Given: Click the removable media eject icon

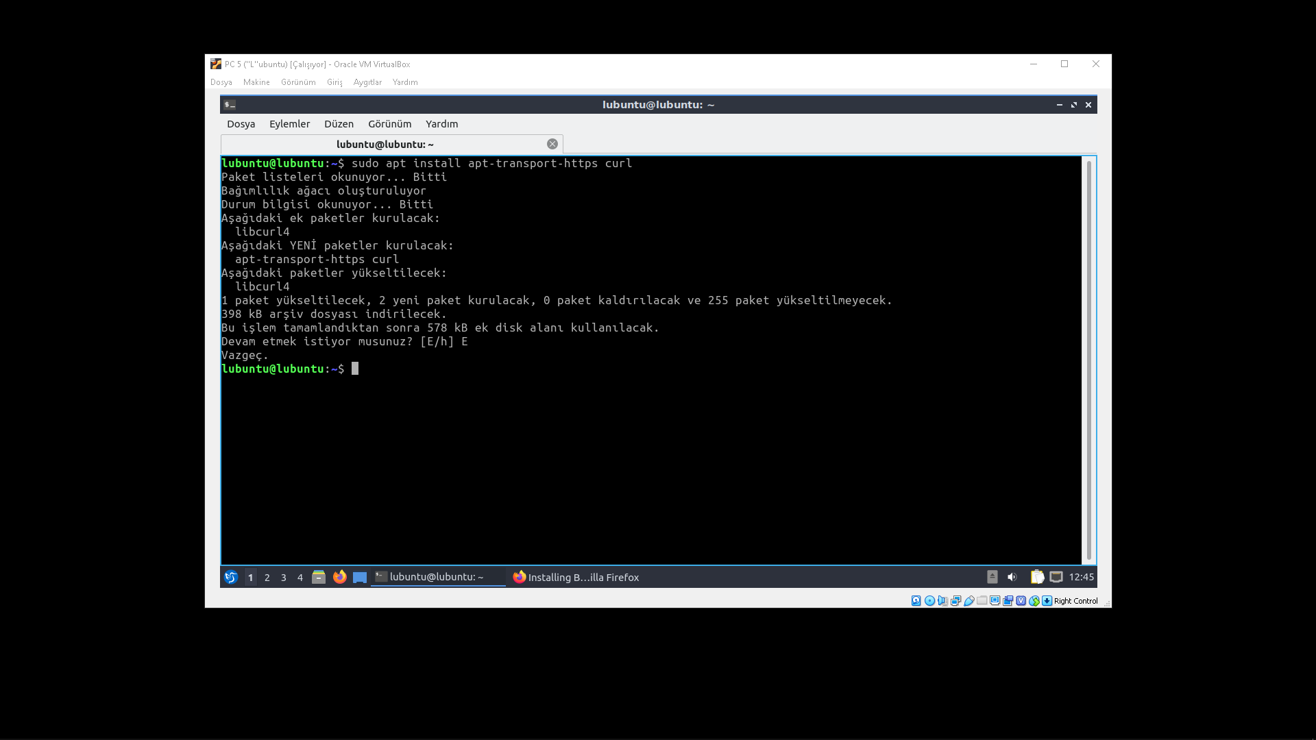Looking at the screenshot, I should pos(992,578).
